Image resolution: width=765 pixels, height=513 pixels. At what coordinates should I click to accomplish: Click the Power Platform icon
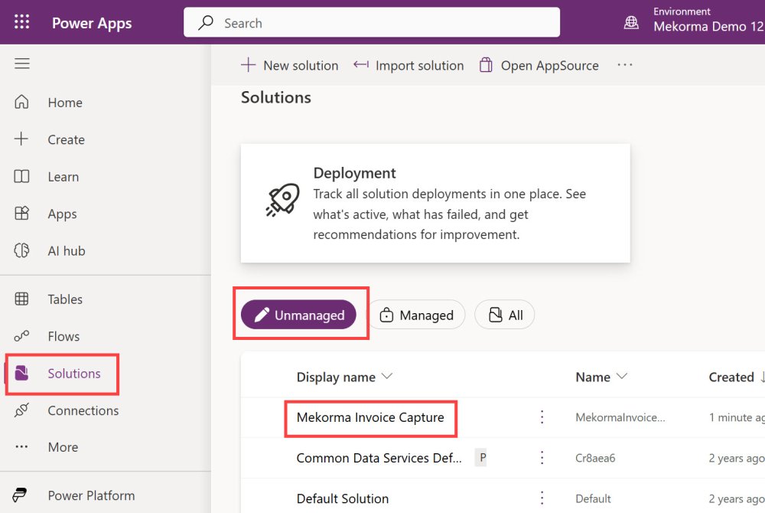[22, 495]
